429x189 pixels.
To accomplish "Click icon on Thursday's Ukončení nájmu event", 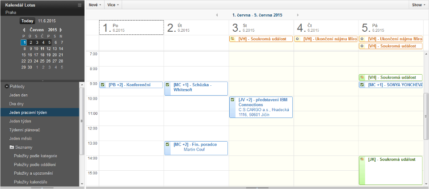I will pos(297,39).
